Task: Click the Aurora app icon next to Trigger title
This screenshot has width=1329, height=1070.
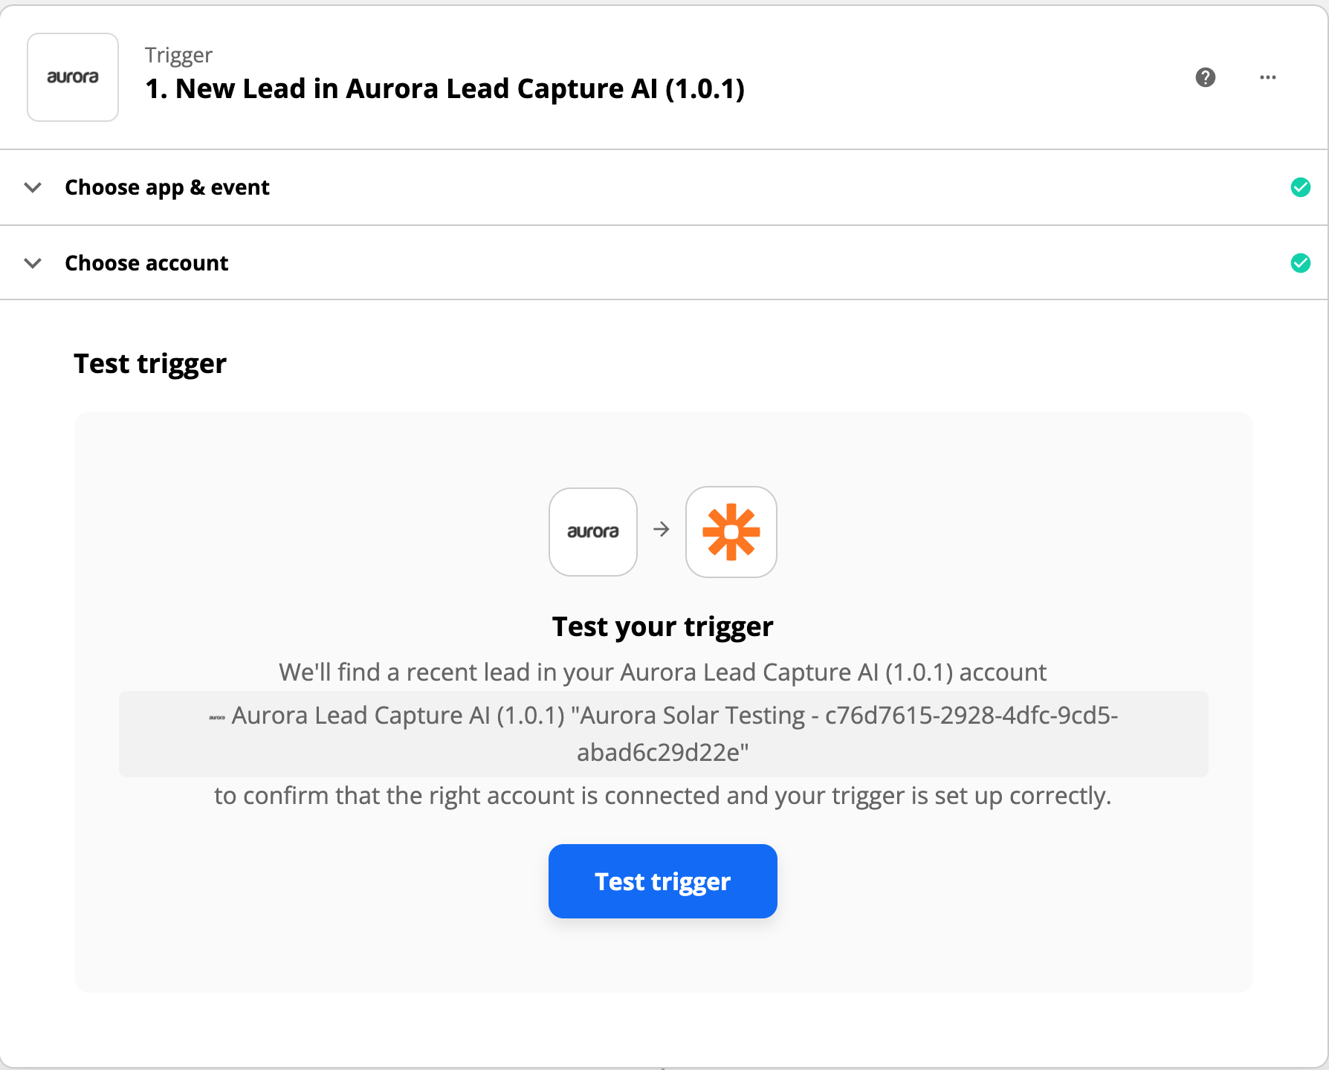Action: 72,77
